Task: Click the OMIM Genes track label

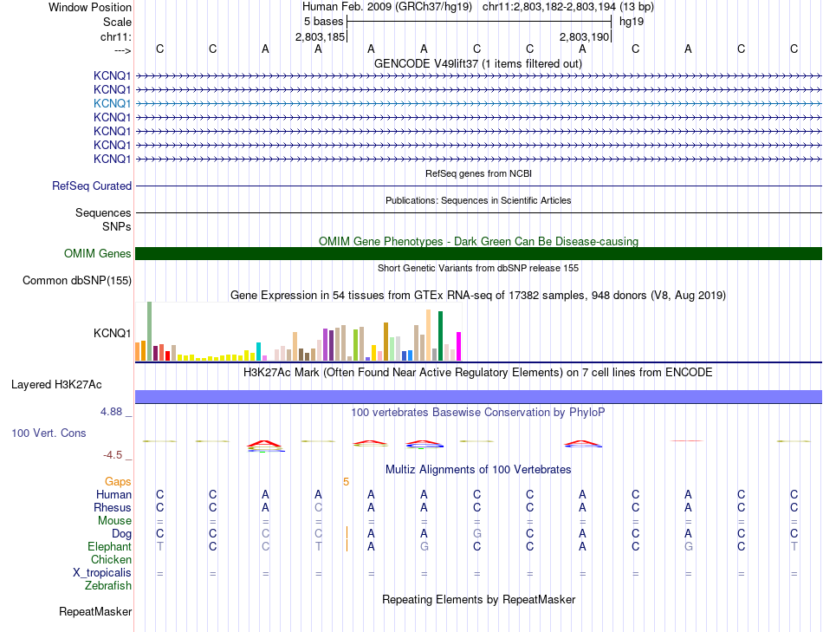Action: (97, 254)
